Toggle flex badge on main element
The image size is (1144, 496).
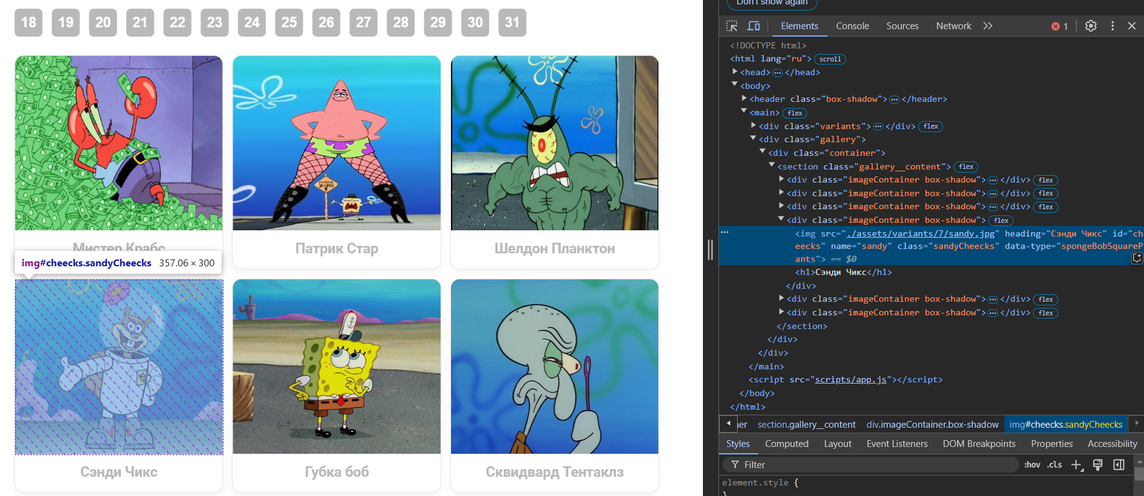click(795, 113)
